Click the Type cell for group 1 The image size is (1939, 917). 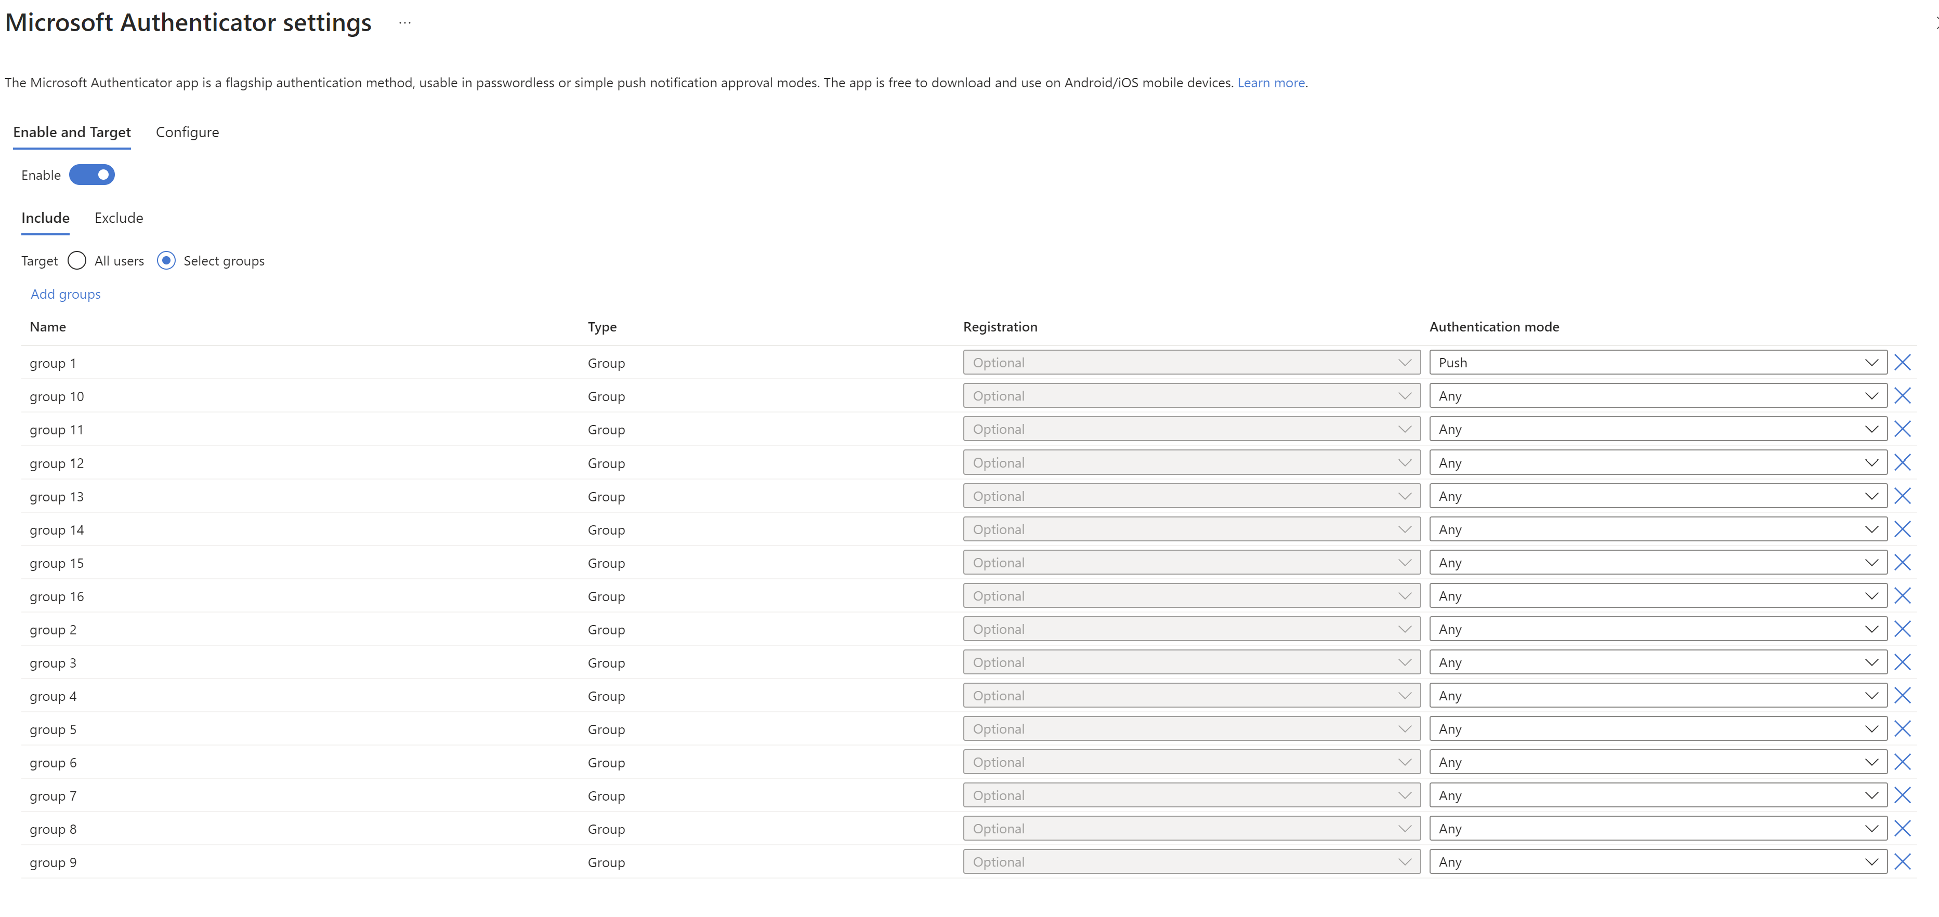pos(606,363)
